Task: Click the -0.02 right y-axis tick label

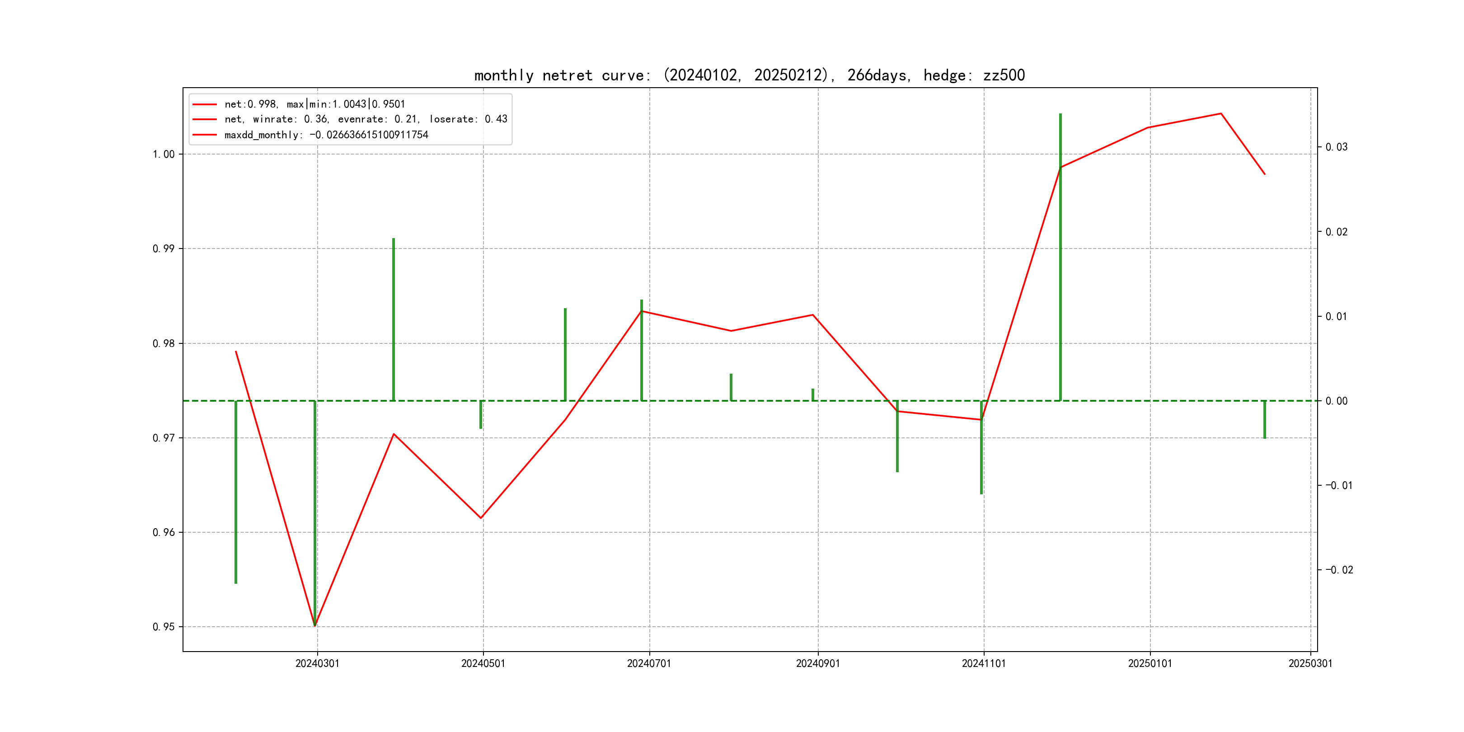Action: point(1339,570)
